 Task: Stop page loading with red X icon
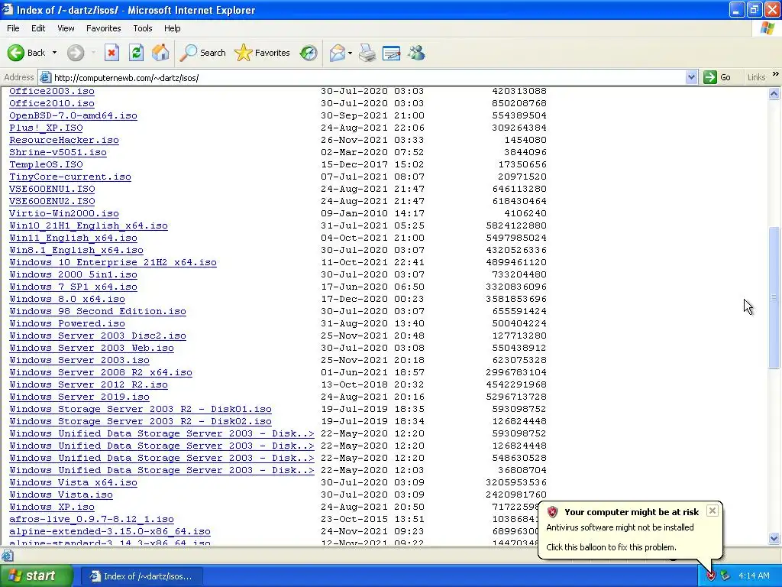111,53
